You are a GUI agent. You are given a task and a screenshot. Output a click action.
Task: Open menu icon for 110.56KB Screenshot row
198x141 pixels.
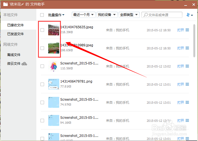(187, 66)
